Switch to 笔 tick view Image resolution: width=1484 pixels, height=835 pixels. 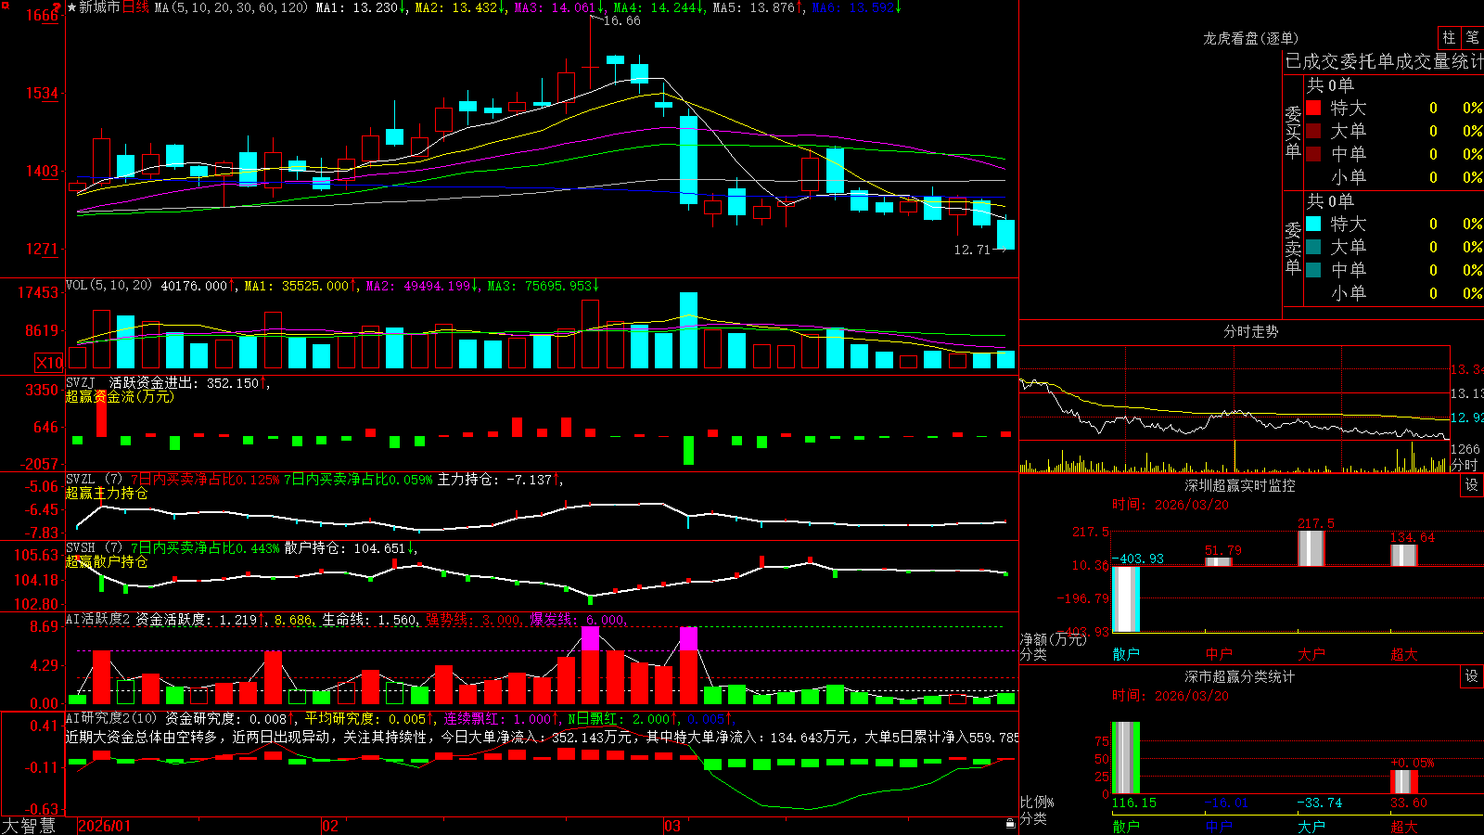click(x=1472, y=37)
